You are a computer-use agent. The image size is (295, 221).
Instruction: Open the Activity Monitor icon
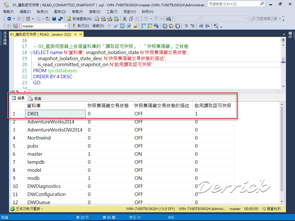point(168,19)
